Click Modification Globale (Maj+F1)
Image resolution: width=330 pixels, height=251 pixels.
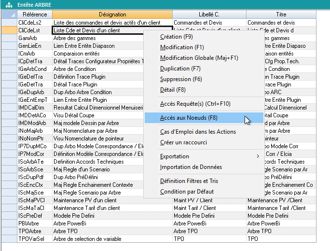coord(199,58)
